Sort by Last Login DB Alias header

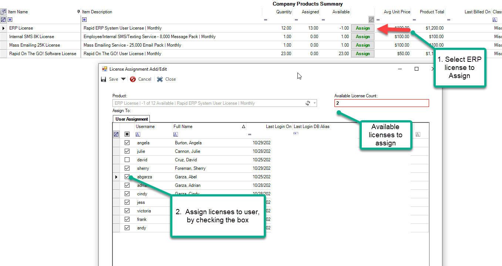pos(311,127)
